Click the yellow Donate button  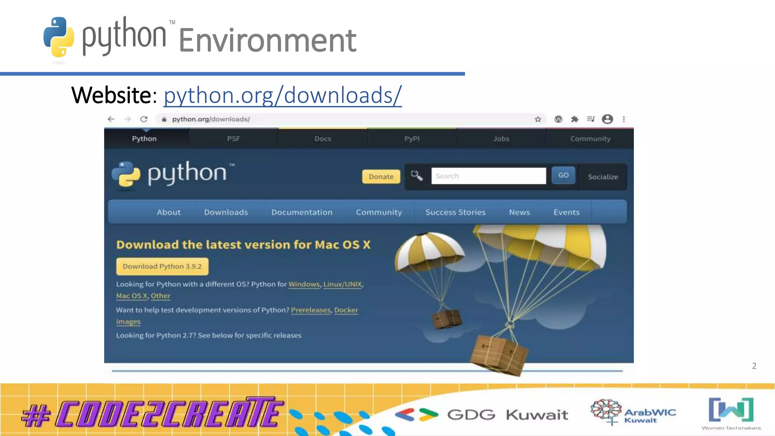pyautogui.click(x=381, y=176)
